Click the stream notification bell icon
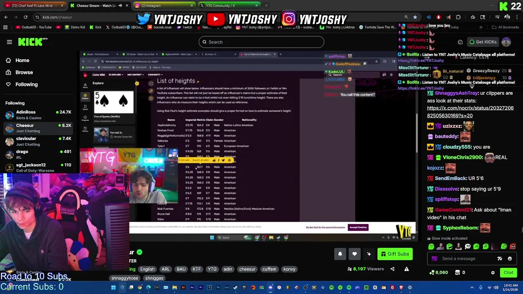This screenshot has height=294, width=523. 340,254
